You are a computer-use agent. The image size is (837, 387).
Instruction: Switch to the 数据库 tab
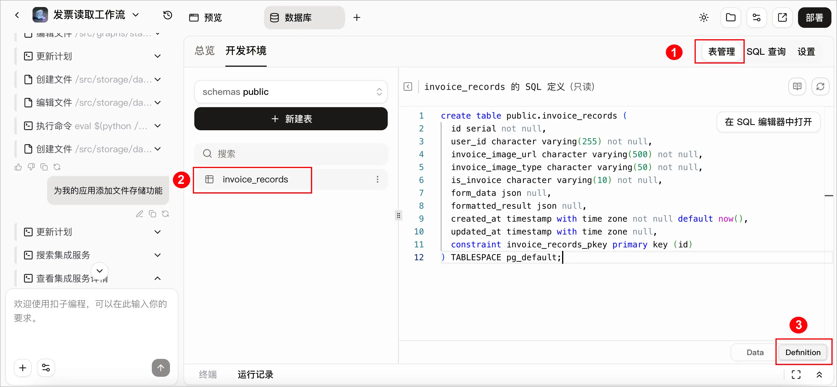coord(304,18)
